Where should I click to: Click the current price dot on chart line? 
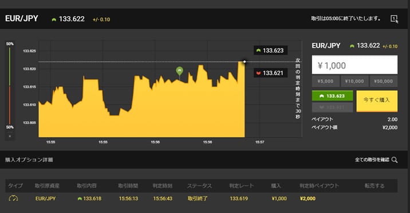tap(245, 62)
